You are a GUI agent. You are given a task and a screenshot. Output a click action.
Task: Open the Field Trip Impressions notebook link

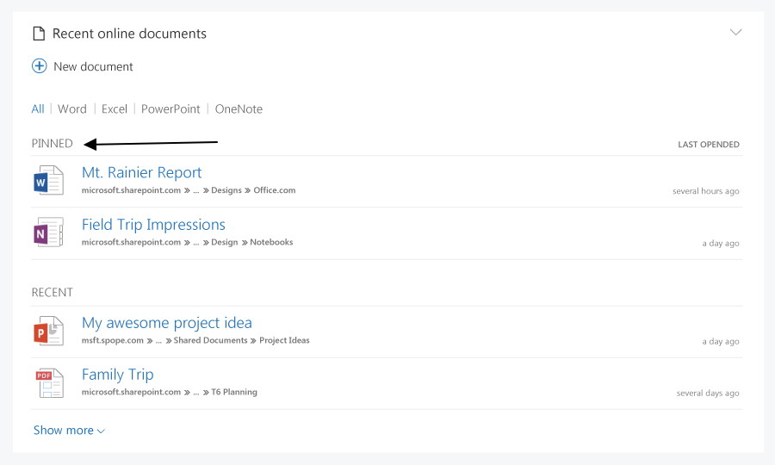153,225
